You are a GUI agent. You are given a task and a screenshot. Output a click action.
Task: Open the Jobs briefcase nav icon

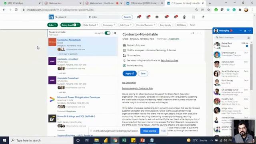click(x=157, y=17)
